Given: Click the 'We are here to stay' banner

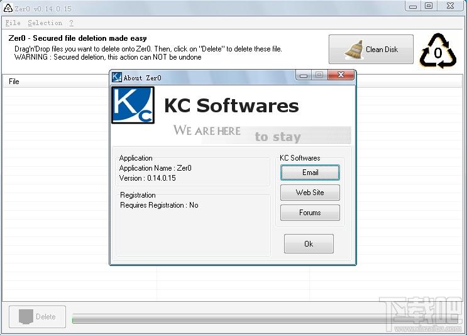Looking at the screenshot, I should tap(262, 134).
